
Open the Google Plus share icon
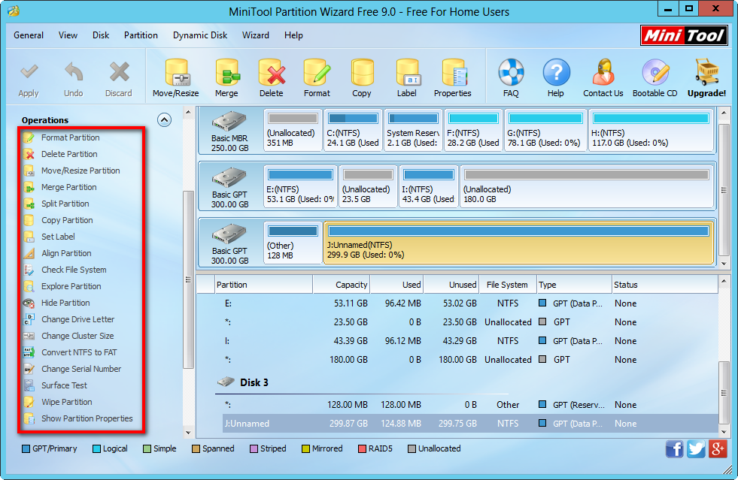[x=718, y=448]
